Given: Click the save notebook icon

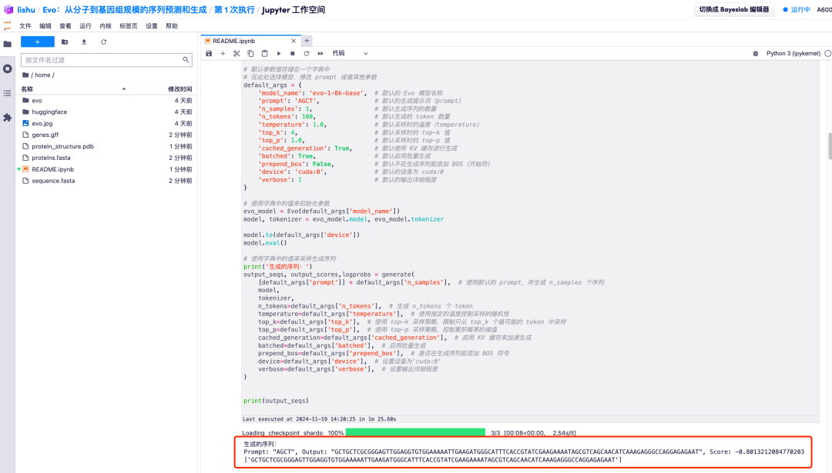Looking at the screenshot, I should (x=209, y=54).
